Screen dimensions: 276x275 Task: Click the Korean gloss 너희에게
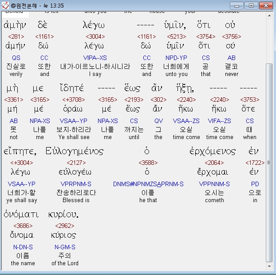pos(176,67)
